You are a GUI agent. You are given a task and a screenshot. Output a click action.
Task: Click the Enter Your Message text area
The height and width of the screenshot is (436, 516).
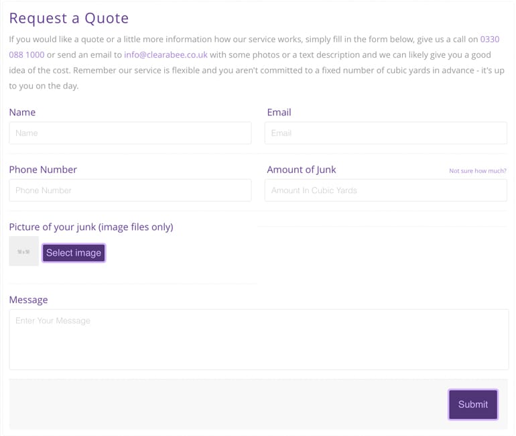point(259,339)
